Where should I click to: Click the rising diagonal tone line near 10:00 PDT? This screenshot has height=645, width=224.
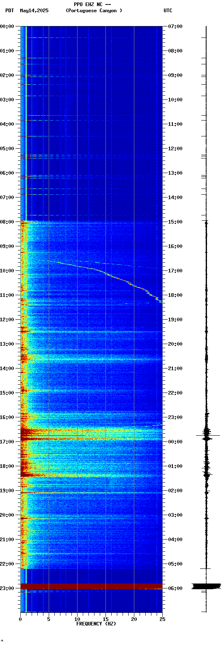tap(105, 281)
